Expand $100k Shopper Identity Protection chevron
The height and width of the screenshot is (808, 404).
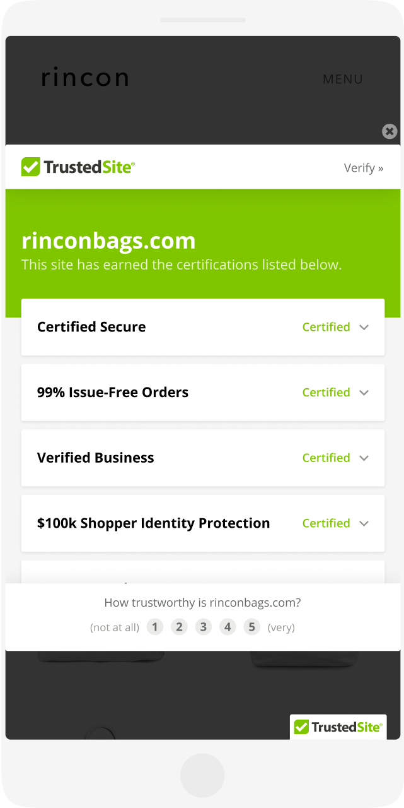364,523
